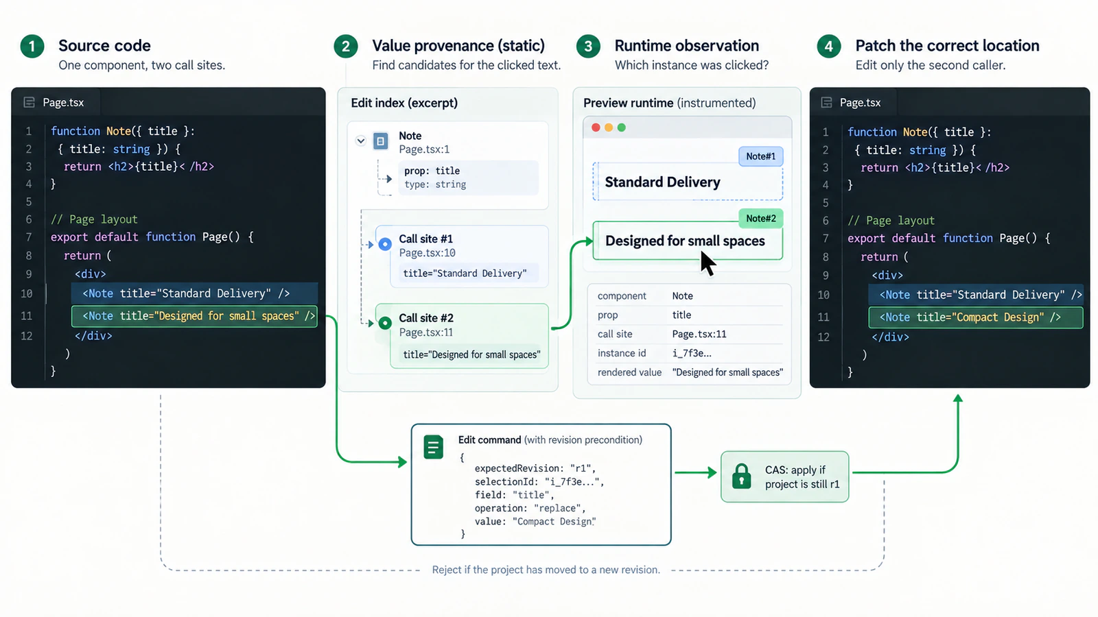Open the Page.tsx:11 reference under Call site #2
The image size is (1098, 617).
426,332
